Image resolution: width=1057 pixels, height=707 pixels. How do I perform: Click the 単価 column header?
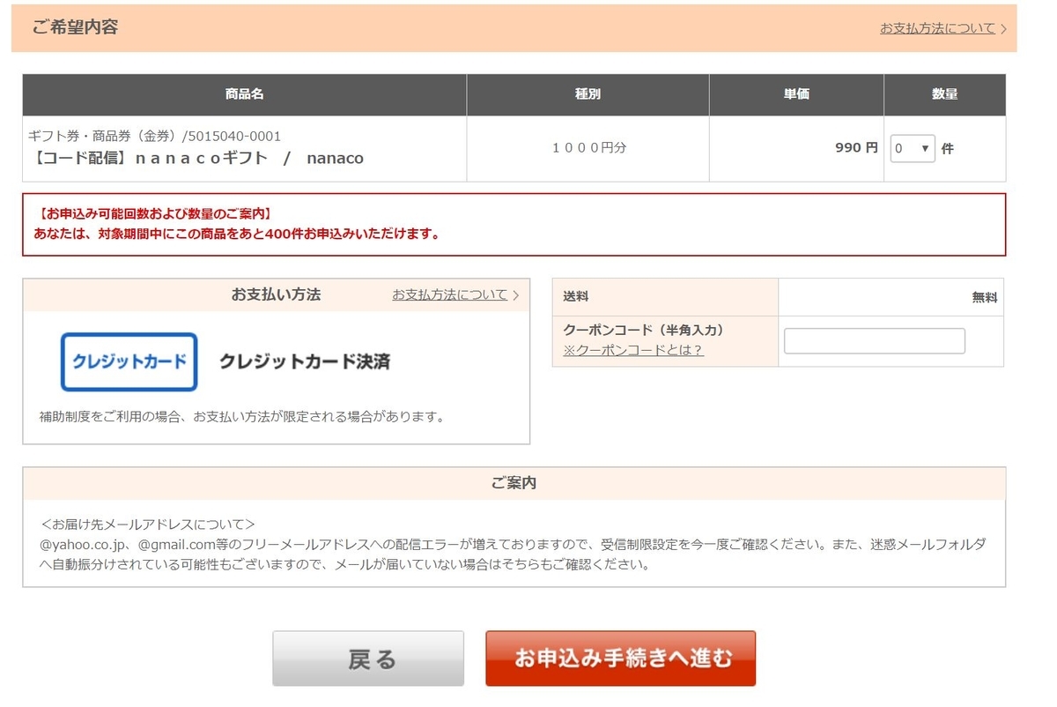796,94
